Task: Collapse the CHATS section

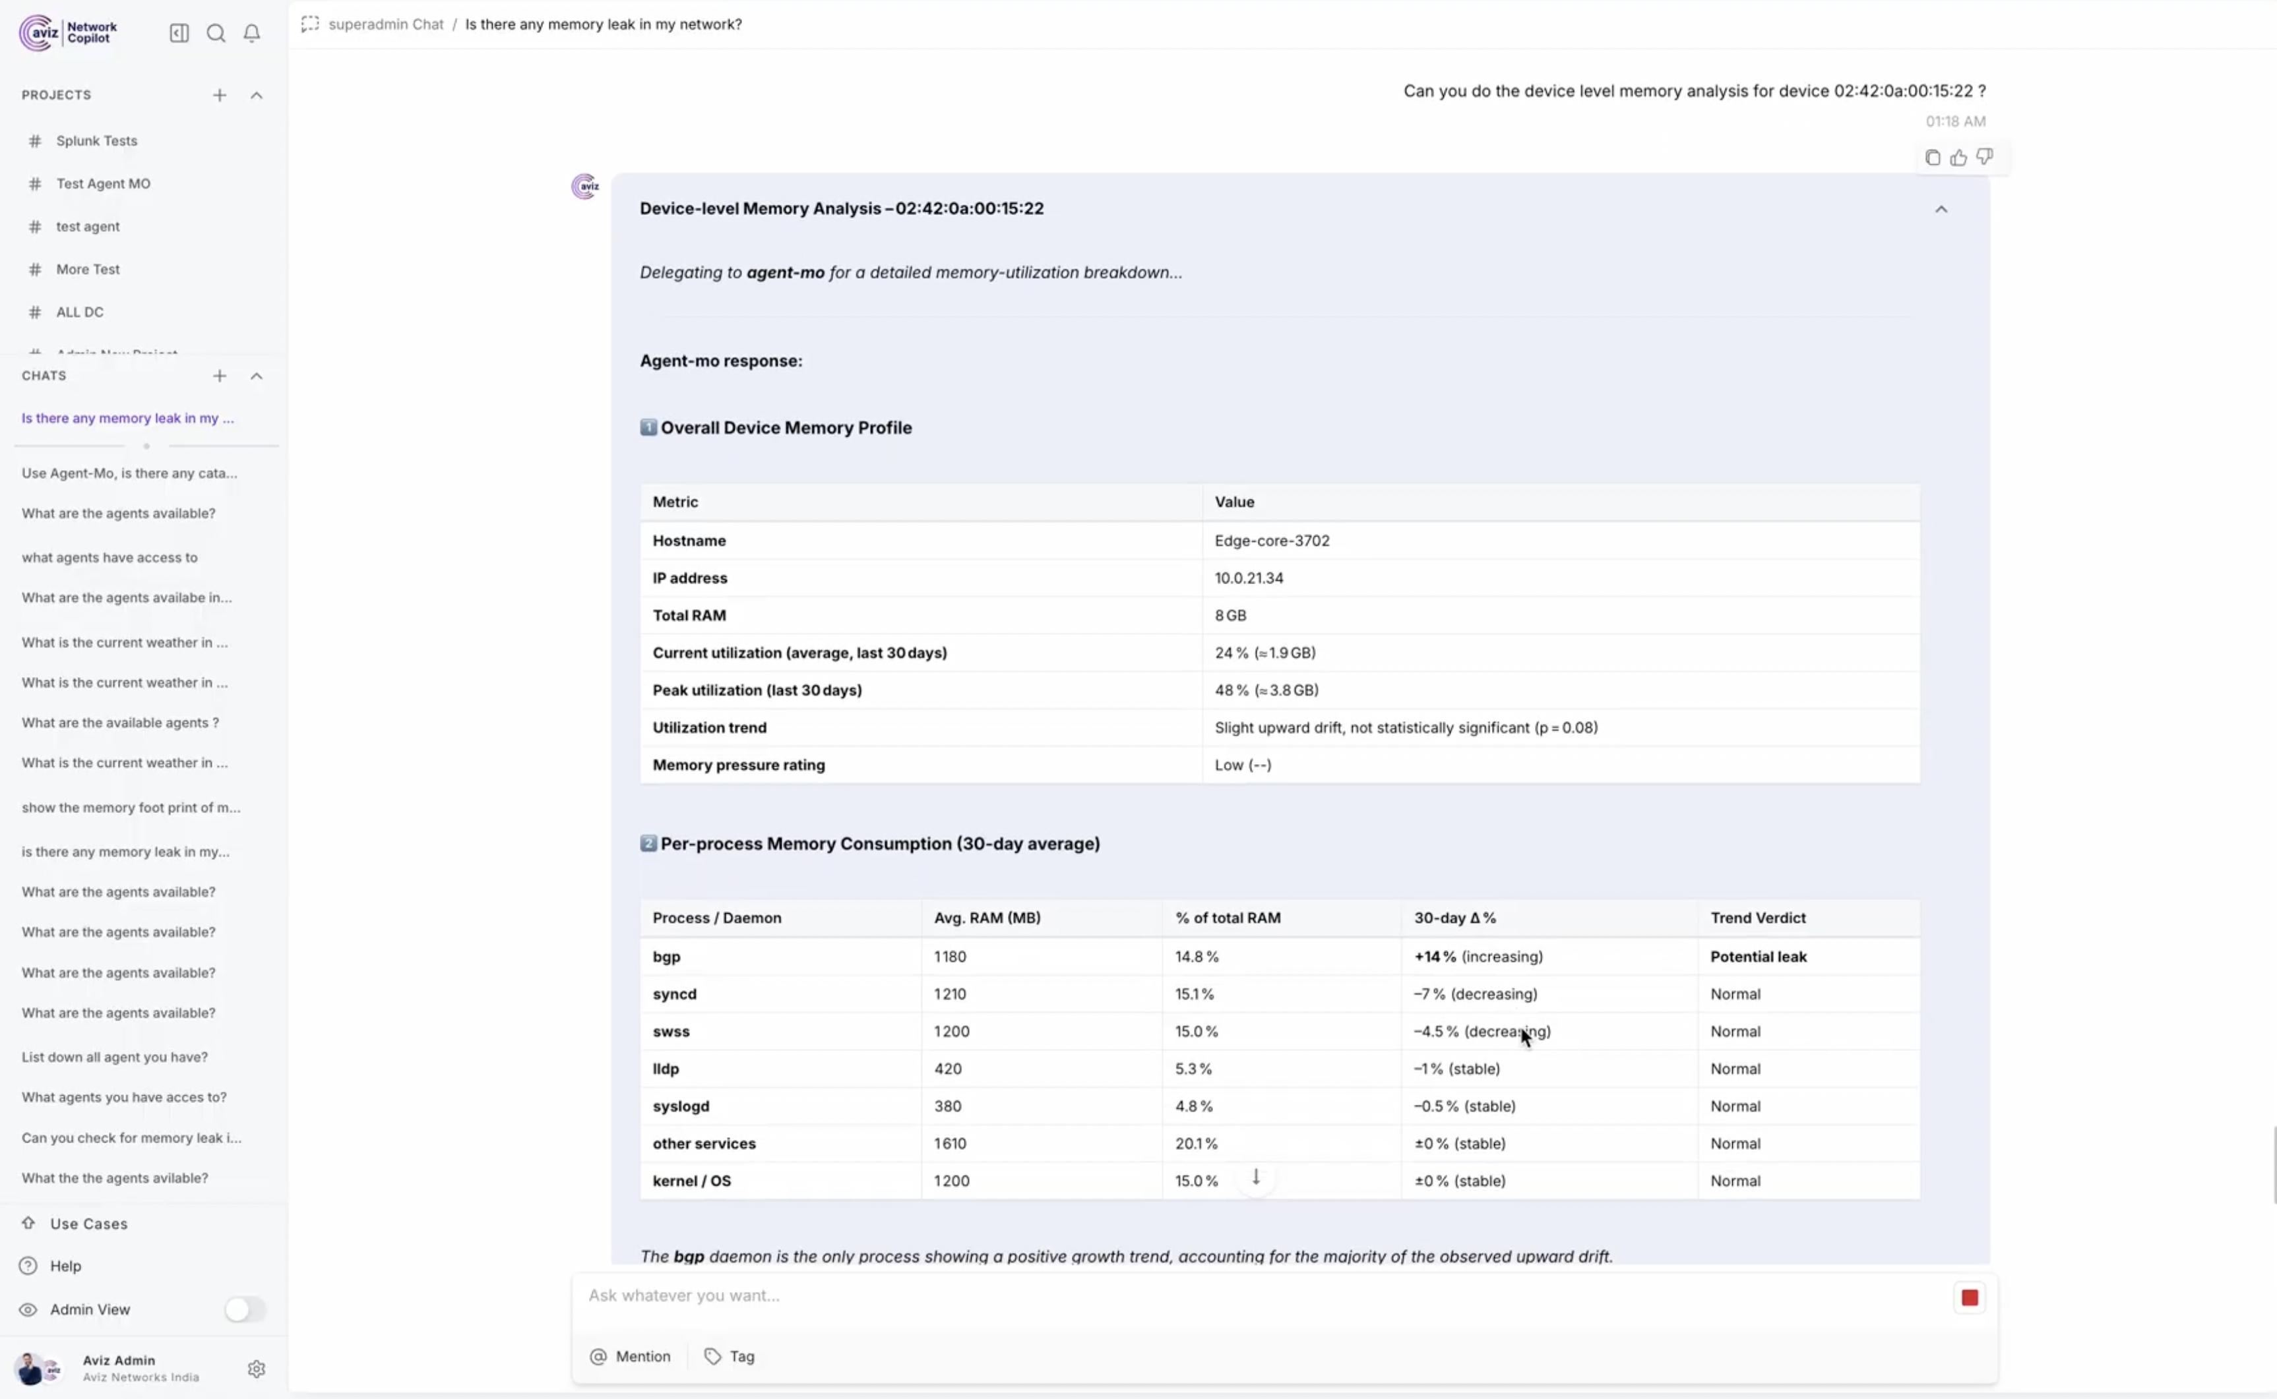Action: 257,376
